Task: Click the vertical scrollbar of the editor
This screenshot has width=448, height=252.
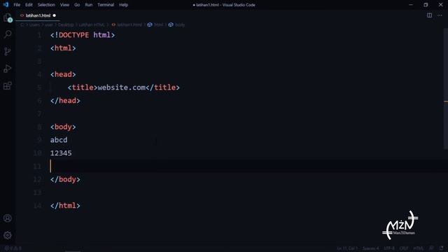Action: (446, 89)
